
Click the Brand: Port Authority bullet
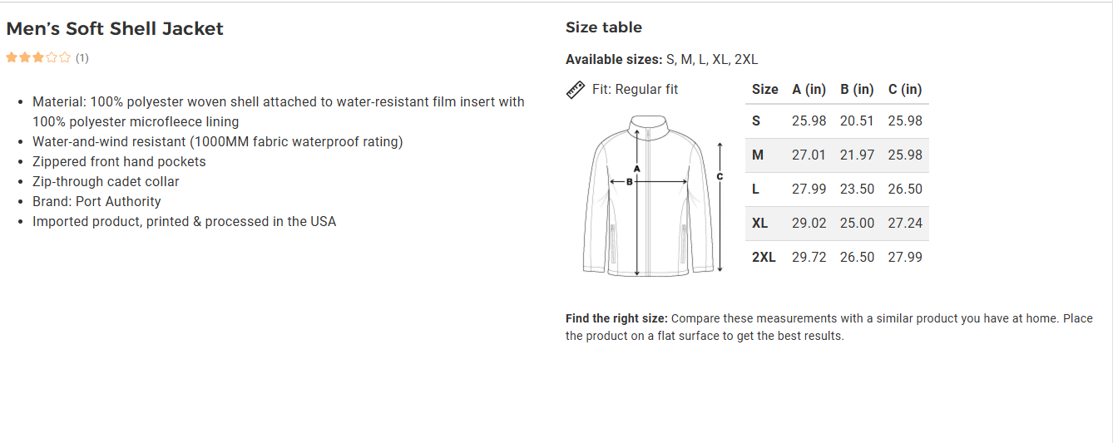tap(96, 202)
